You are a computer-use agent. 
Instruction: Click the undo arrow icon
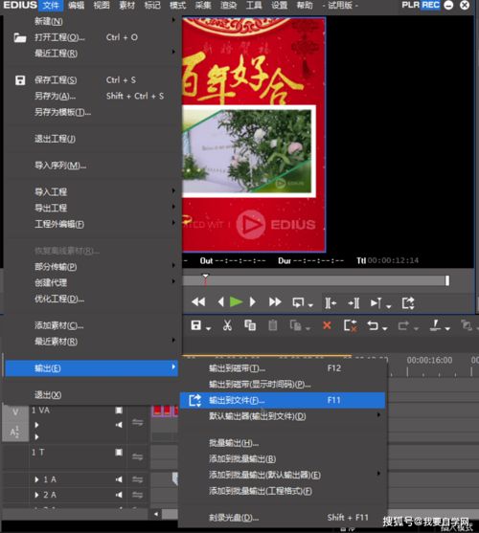(x=373, y=325)
